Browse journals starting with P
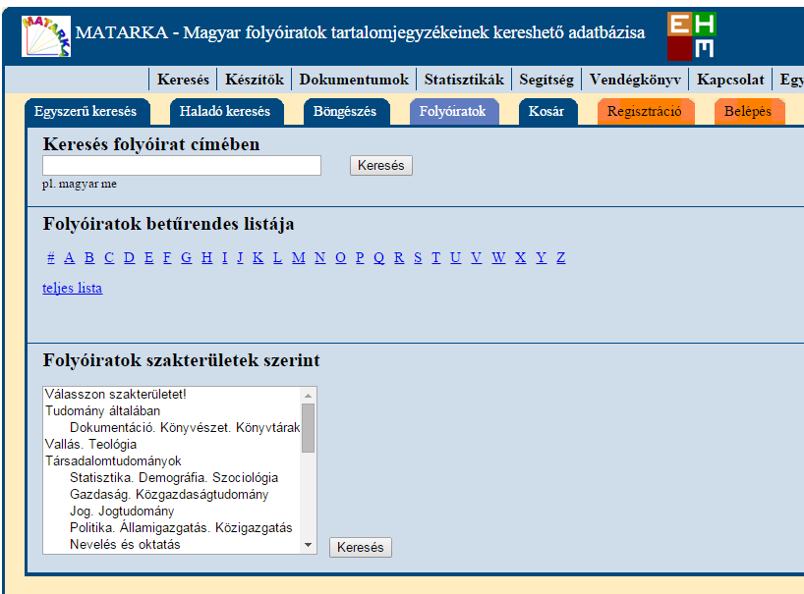 [360, 257]
